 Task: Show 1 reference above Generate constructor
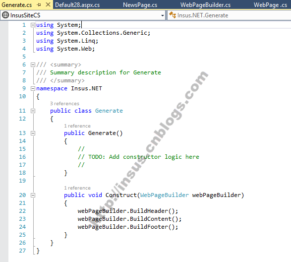[77, 126]
